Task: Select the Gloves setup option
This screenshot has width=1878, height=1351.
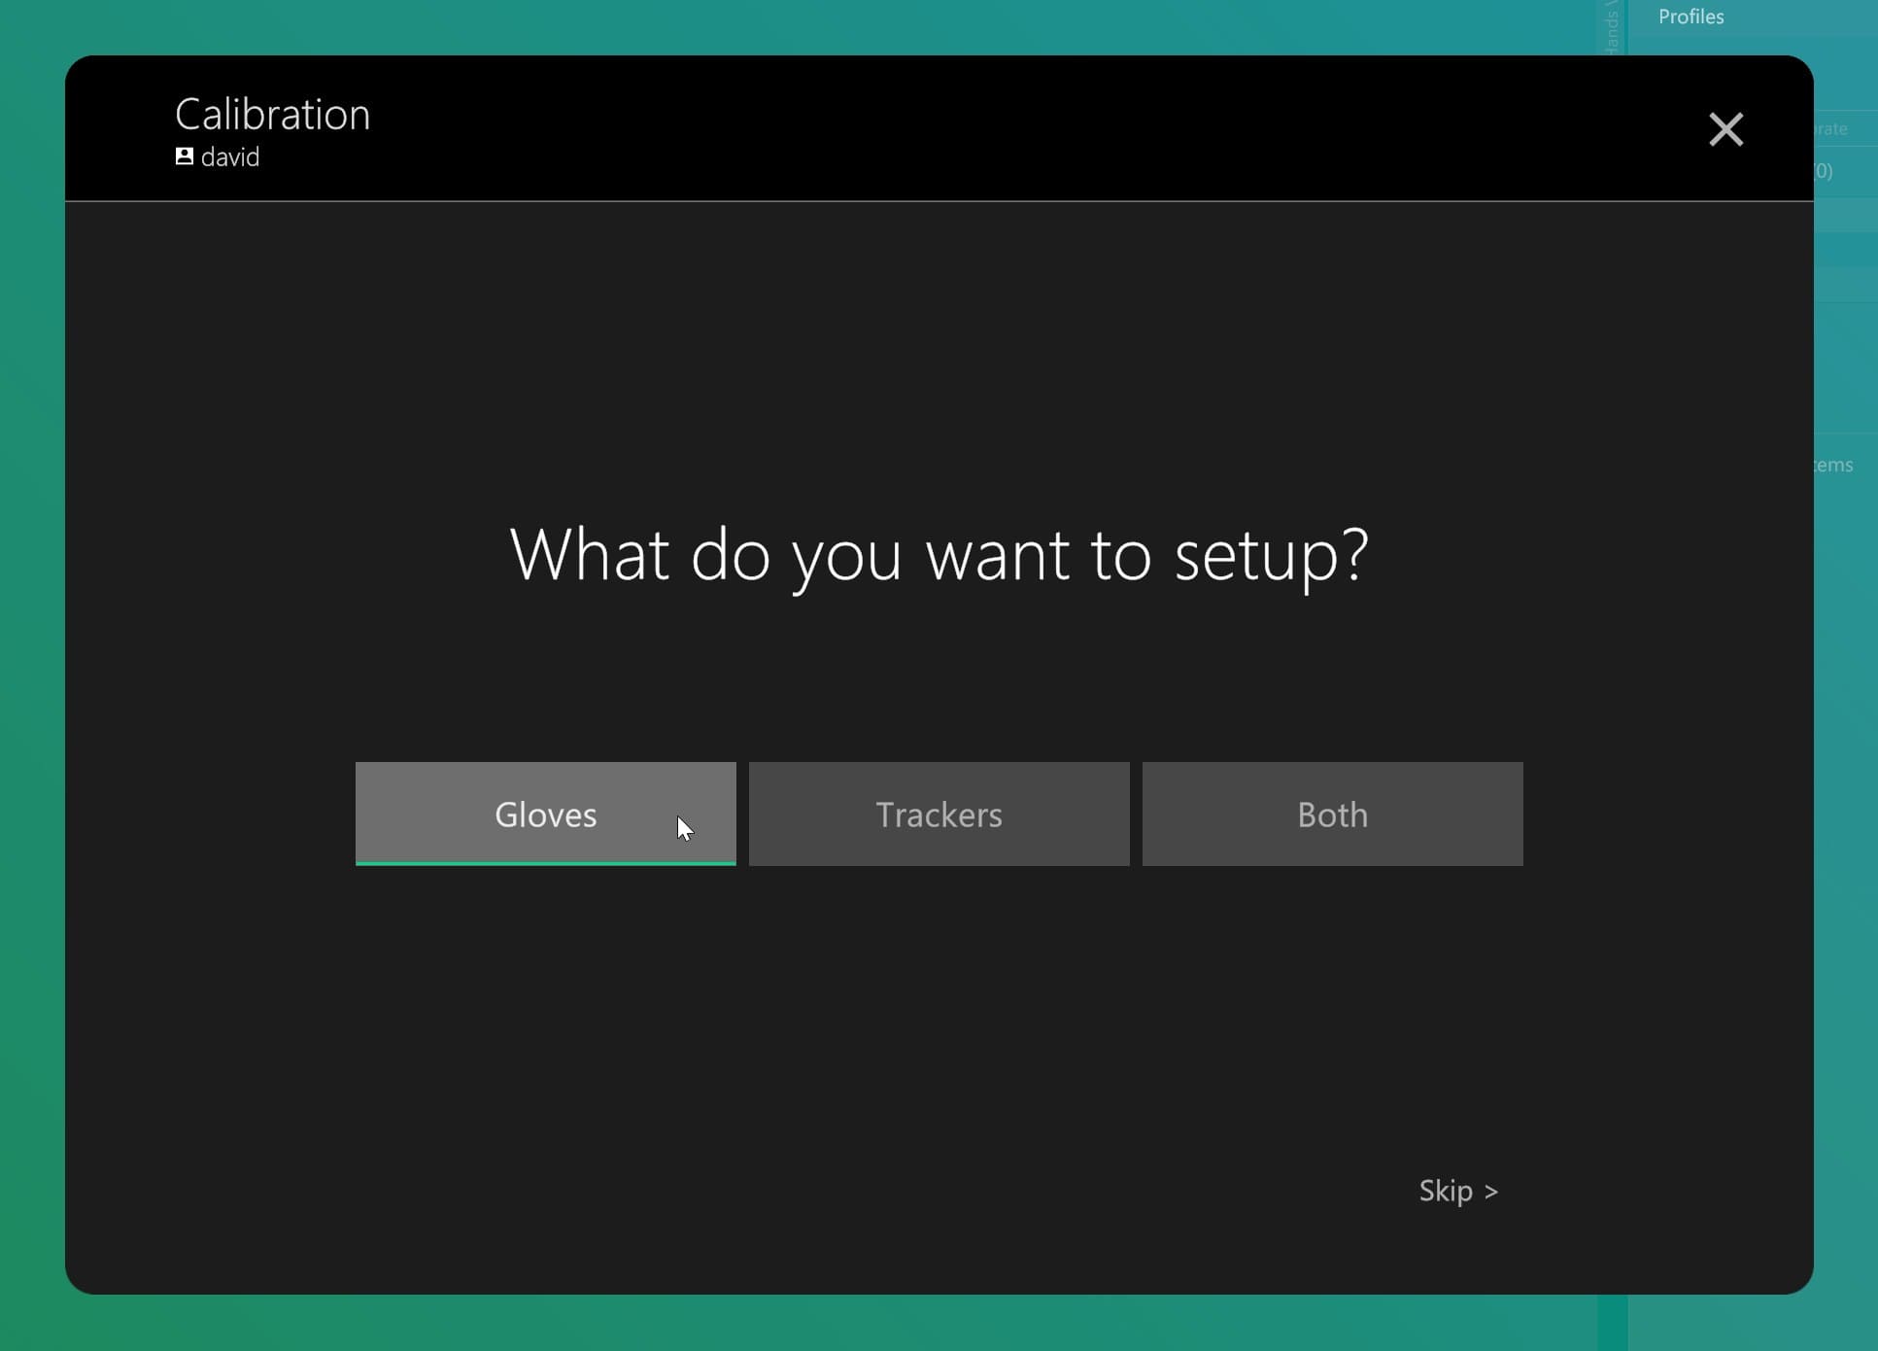Action: [x=545, y=814]
